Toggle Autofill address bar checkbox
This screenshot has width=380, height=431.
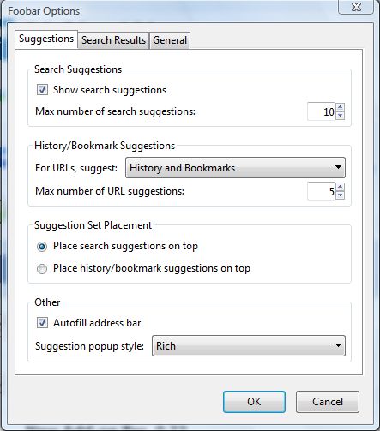point(42,323)
